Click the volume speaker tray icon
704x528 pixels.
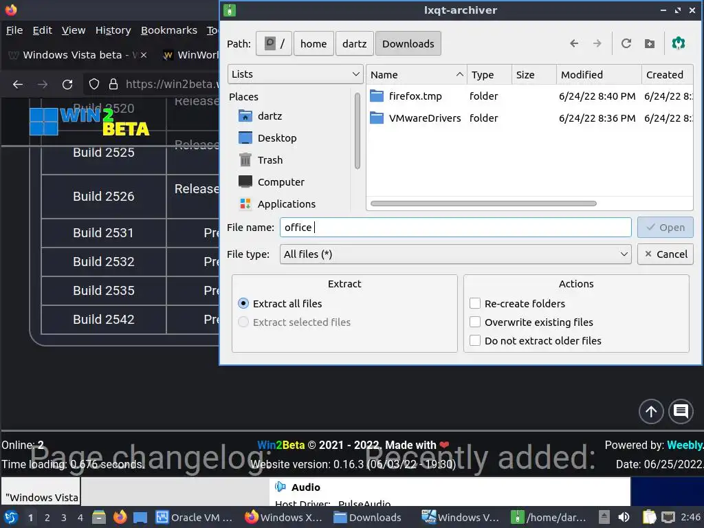pyautogui.click(x=624, y=517)
